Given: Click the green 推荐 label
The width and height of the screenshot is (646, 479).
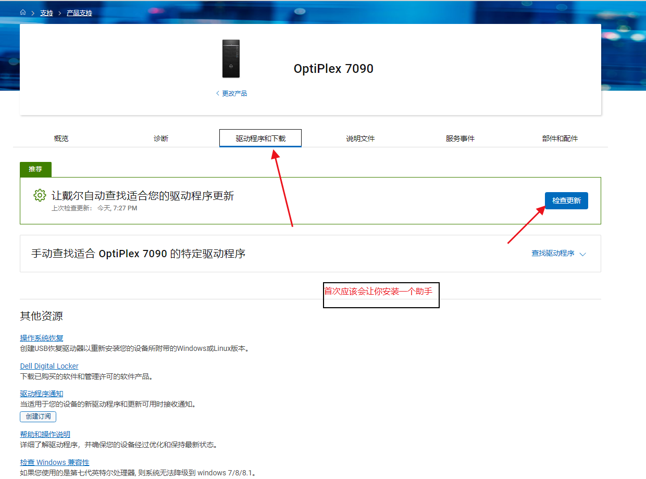Looking at the screenshot, I should click(35, 170).
